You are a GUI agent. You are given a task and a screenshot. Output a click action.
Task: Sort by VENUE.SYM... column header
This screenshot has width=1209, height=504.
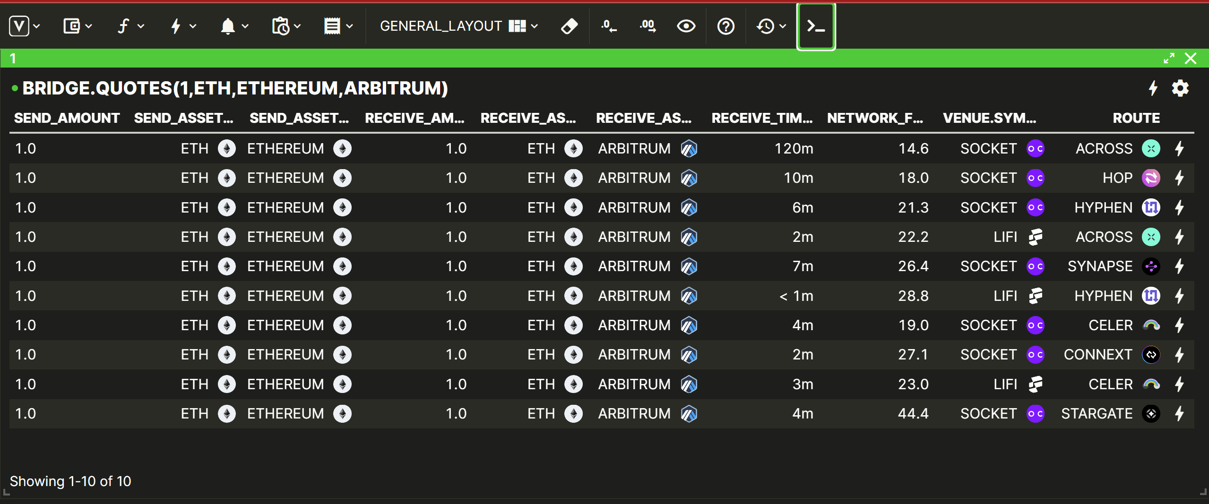(x=989, y=118)
